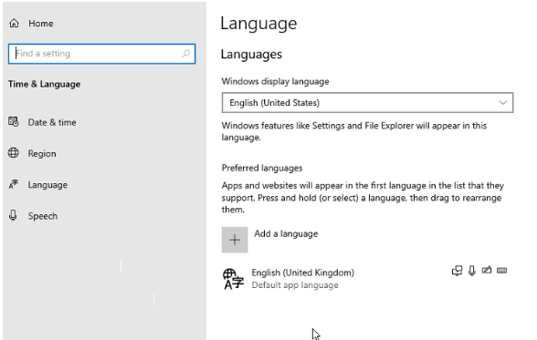Click the speech recognition microphone feature icon

[472, 271]
